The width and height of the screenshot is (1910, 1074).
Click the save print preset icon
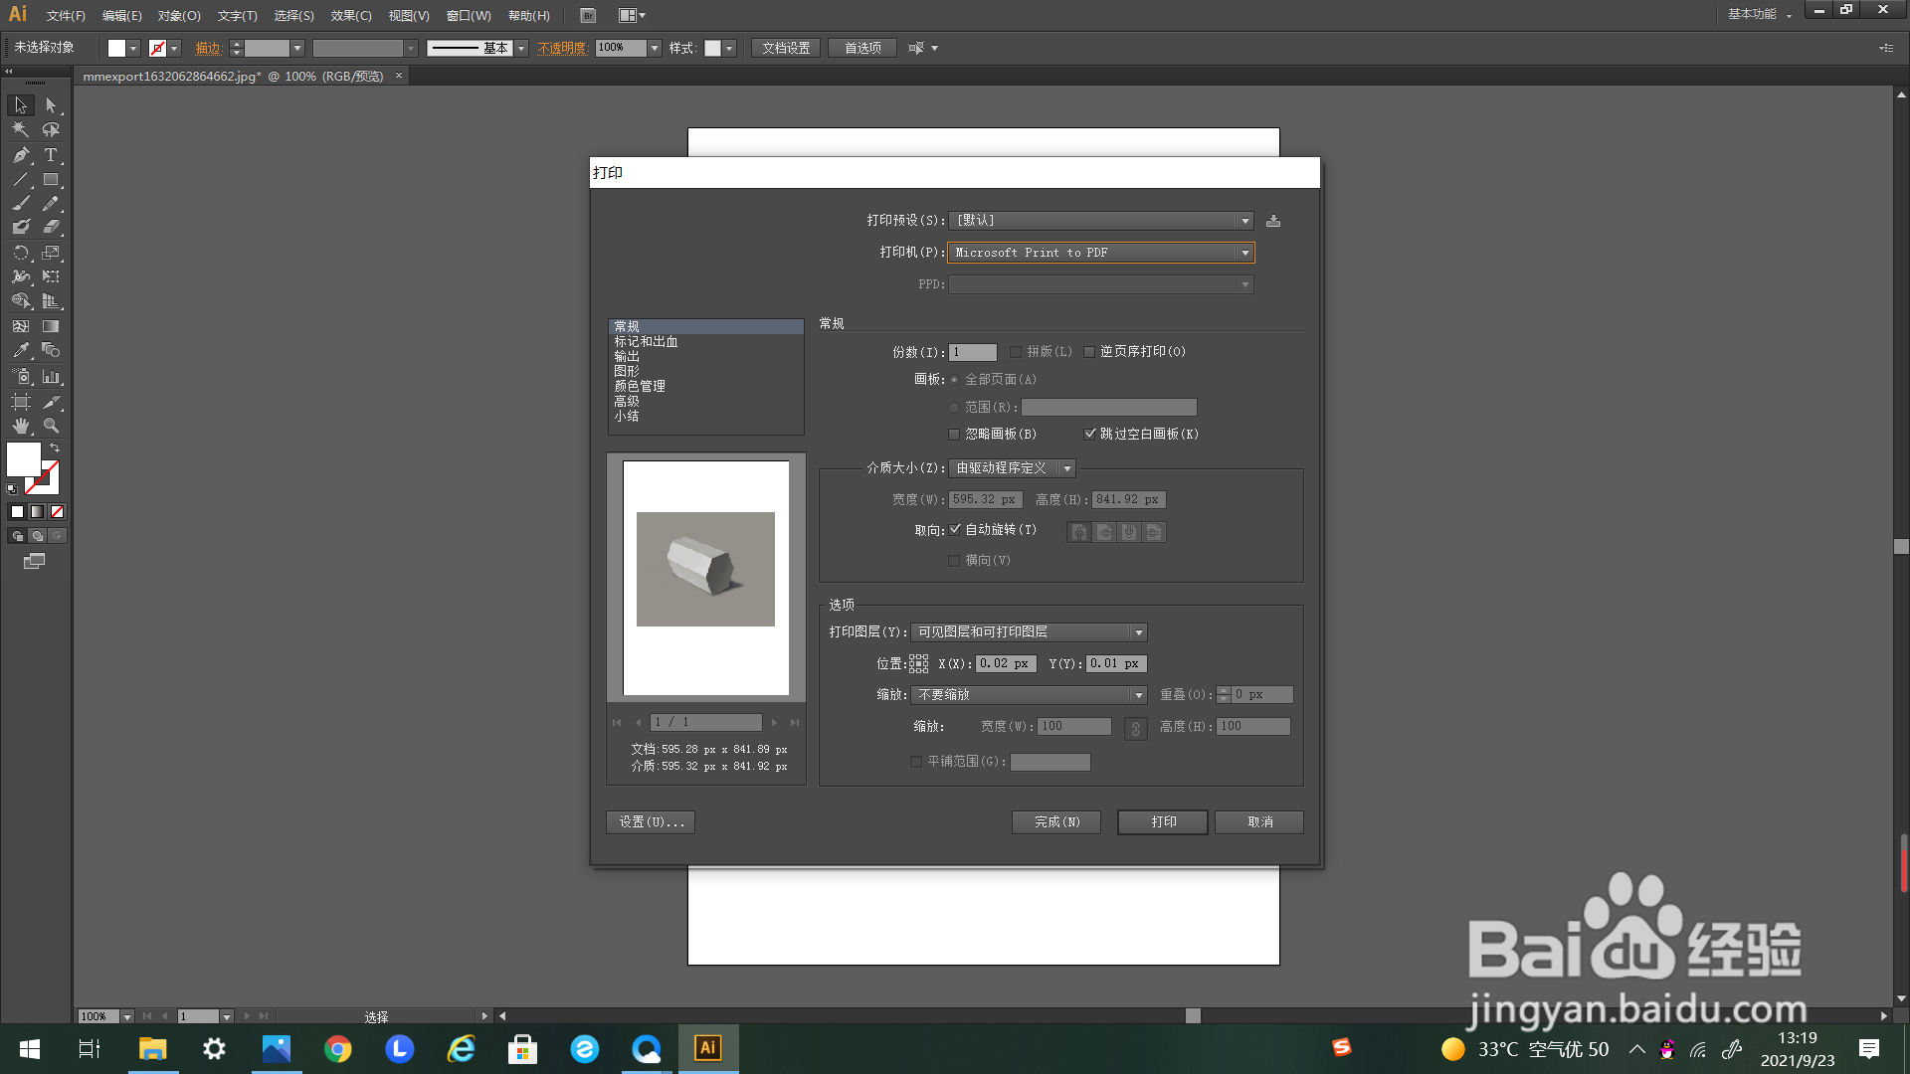coord(1273,221)
